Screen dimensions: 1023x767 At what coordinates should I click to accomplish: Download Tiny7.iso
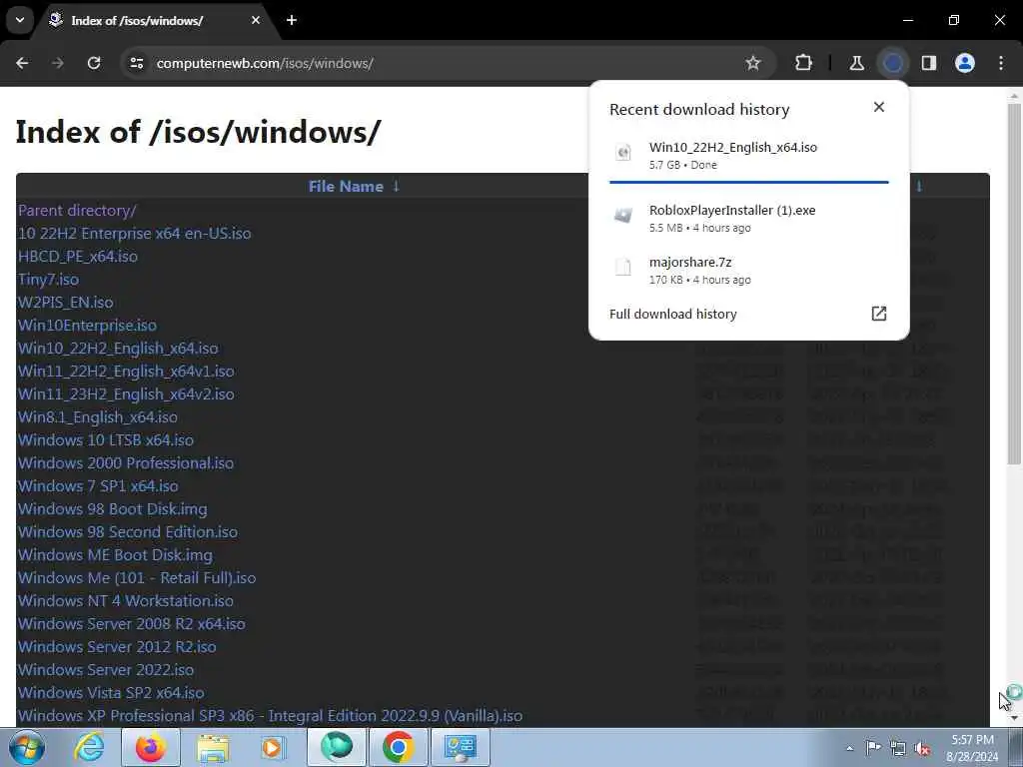pyautogui.click(x=48, y=280)
